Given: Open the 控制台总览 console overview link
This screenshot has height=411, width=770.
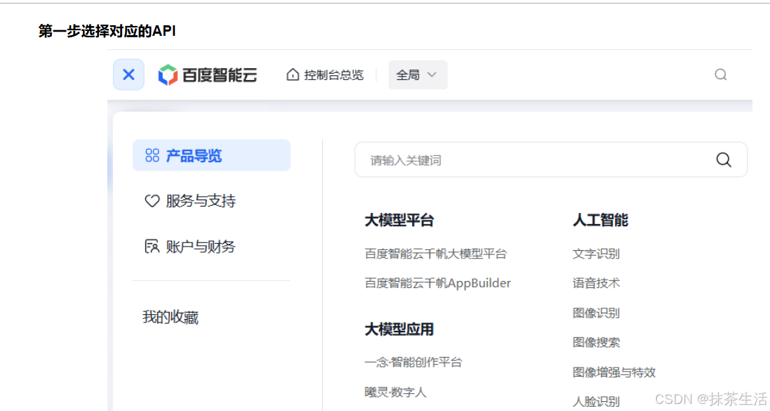Looking at the screenshot, I should pos(333,75).
